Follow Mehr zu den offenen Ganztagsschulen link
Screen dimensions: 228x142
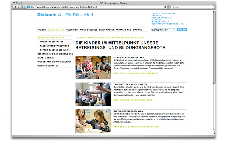(x=136, y=127)
